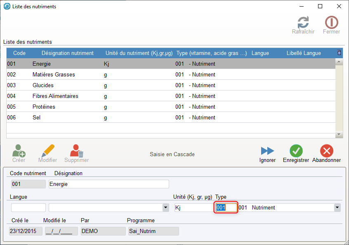Expand the Type Nutriment dropdown
Viewport: 349px width, 245px height.
pyautogui.click(x=337, y=208)
